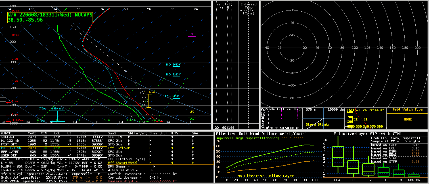
Task: Click the Eff Shear(EBWD) row
Action: [160, 163]
